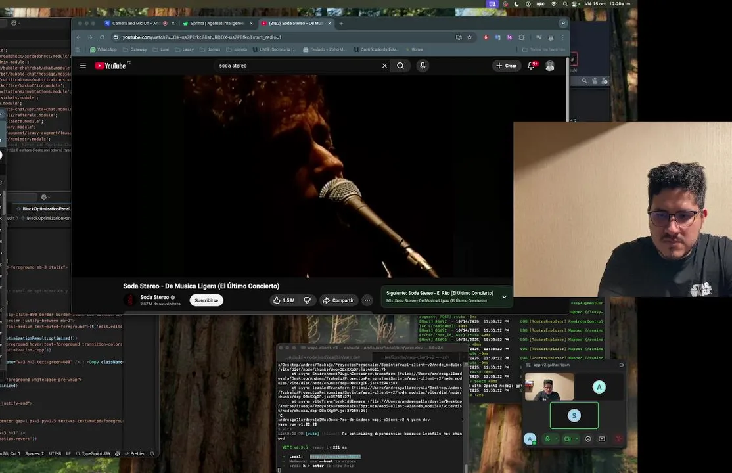Like the video with the thumbs up
The width and height of the screenshot is (732, 473).
(284, 300)
